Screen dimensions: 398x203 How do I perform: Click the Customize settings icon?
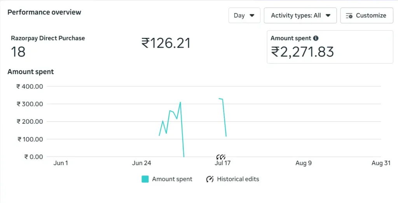[349, 15]
